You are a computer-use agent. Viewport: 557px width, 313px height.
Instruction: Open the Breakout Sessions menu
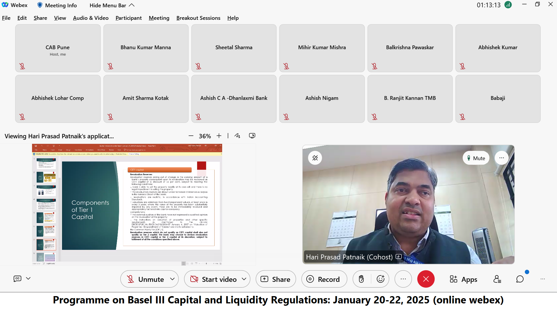[198, 18]
